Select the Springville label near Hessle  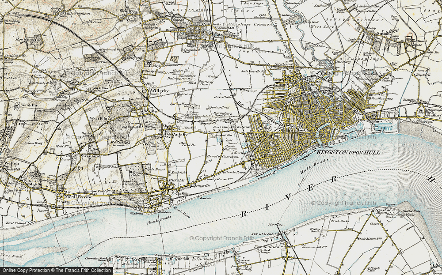click(x=201, y=186)
